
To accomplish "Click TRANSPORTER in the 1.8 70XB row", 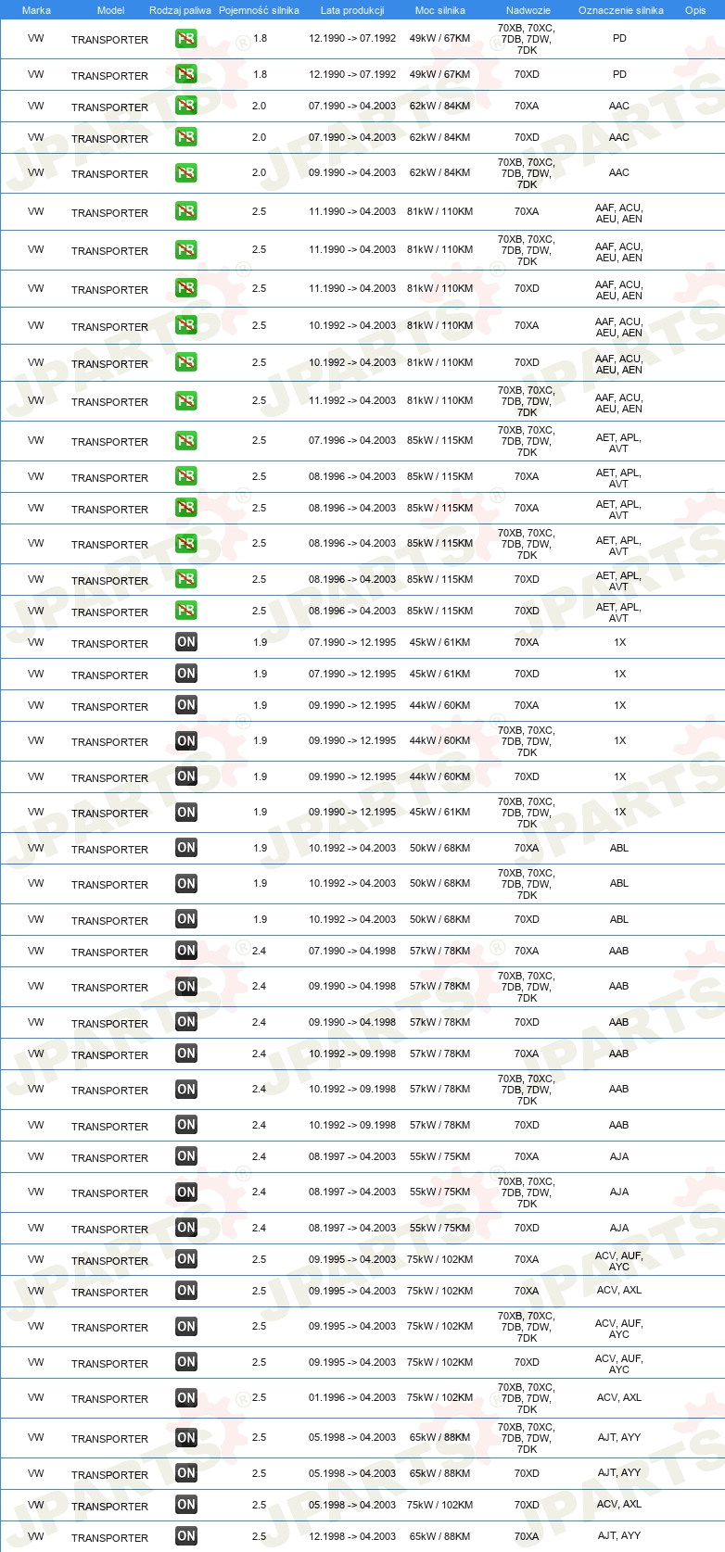I will click(109, 40).
